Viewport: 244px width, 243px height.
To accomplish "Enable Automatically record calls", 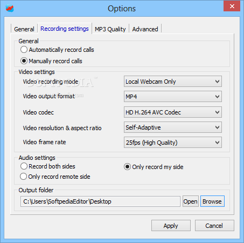I will coord(57,50).
